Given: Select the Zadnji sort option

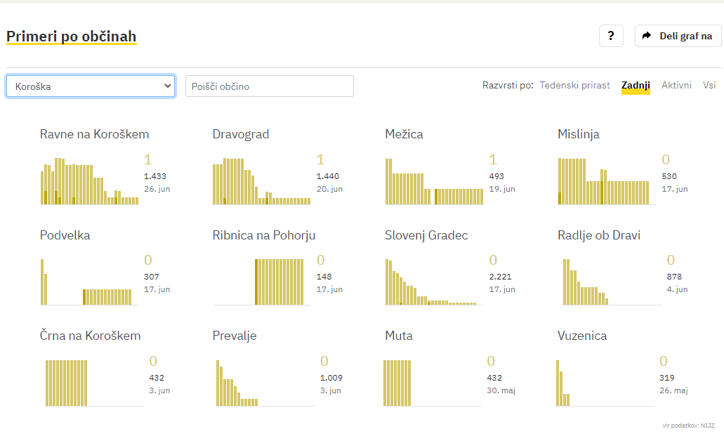Looking at the screenshot, I should [x=636, y=85].
